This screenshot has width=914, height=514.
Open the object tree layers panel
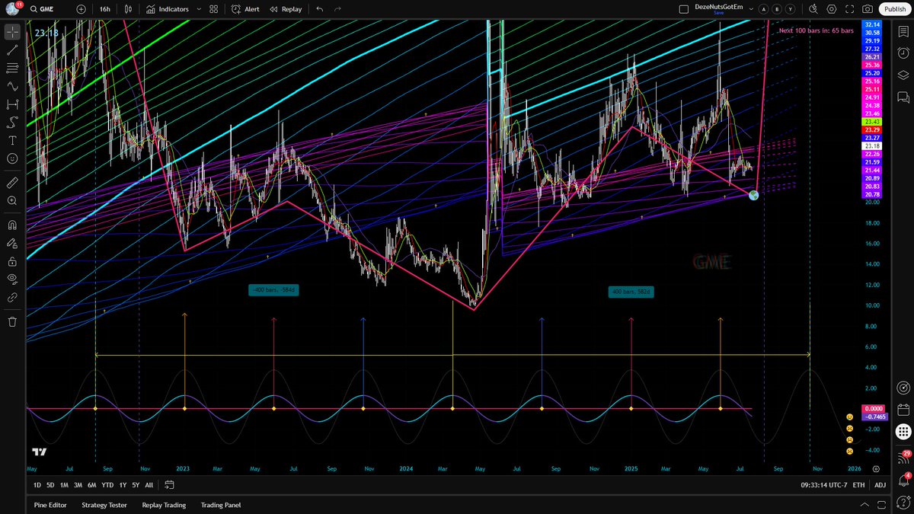[903, 75]
